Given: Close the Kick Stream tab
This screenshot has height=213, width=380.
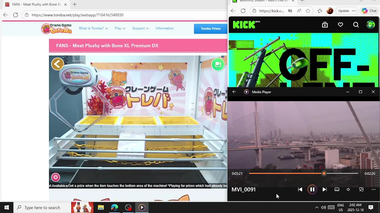Looking at the screenshot, I should tap(293, 1).
